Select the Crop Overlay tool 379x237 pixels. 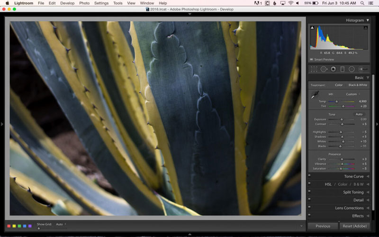click(x=314, y=69)
